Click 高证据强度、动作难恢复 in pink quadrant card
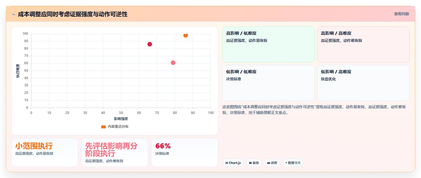Viewport: 421px width, 178px height. coord(342,40)
